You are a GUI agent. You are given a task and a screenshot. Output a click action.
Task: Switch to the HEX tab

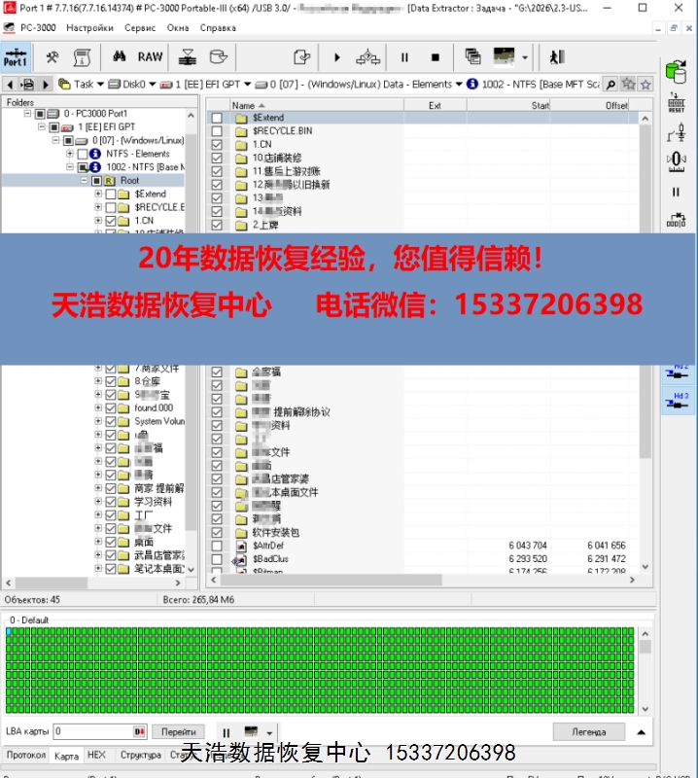point(96,755)
